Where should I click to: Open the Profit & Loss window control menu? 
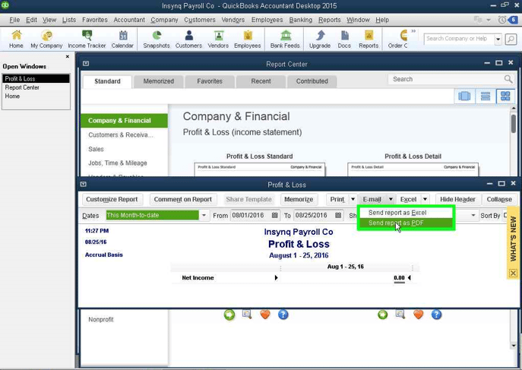(x=84, y=184)
